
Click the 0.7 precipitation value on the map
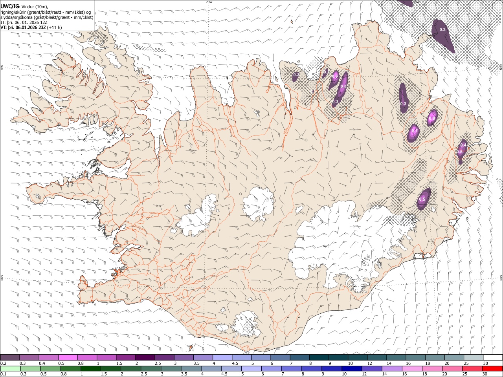tap(414, 131)
